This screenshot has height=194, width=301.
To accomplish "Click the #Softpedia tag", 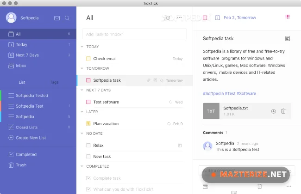I will tap(213, 93).
